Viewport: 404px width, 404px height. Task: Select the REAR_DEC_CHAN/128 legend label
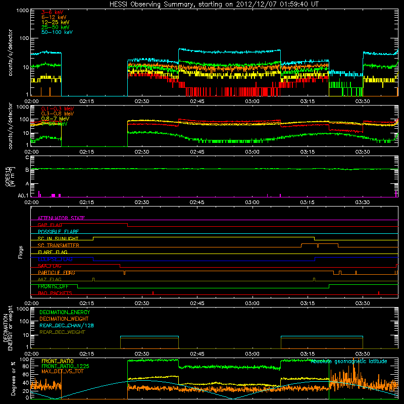tap(67, 325)
